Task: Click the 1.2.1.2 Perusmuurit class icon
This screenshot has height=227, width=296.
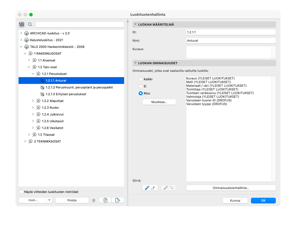Action: coord(42,87)
